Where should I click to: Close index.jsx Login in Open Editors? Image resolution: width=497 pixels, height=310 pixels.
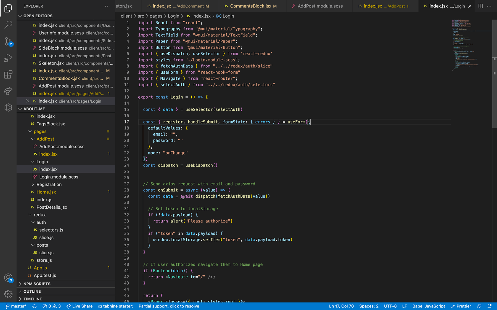[28, 101]
